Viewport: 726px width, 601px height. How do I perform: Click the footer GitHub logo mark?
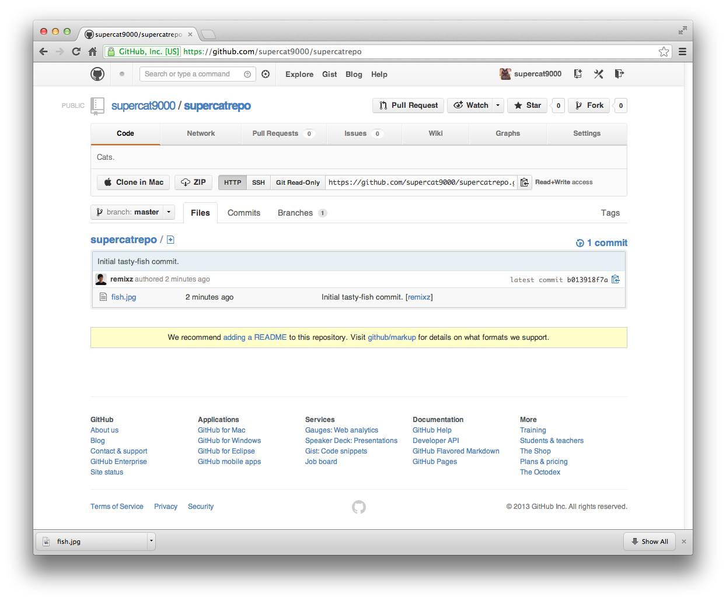click(359, 507)
